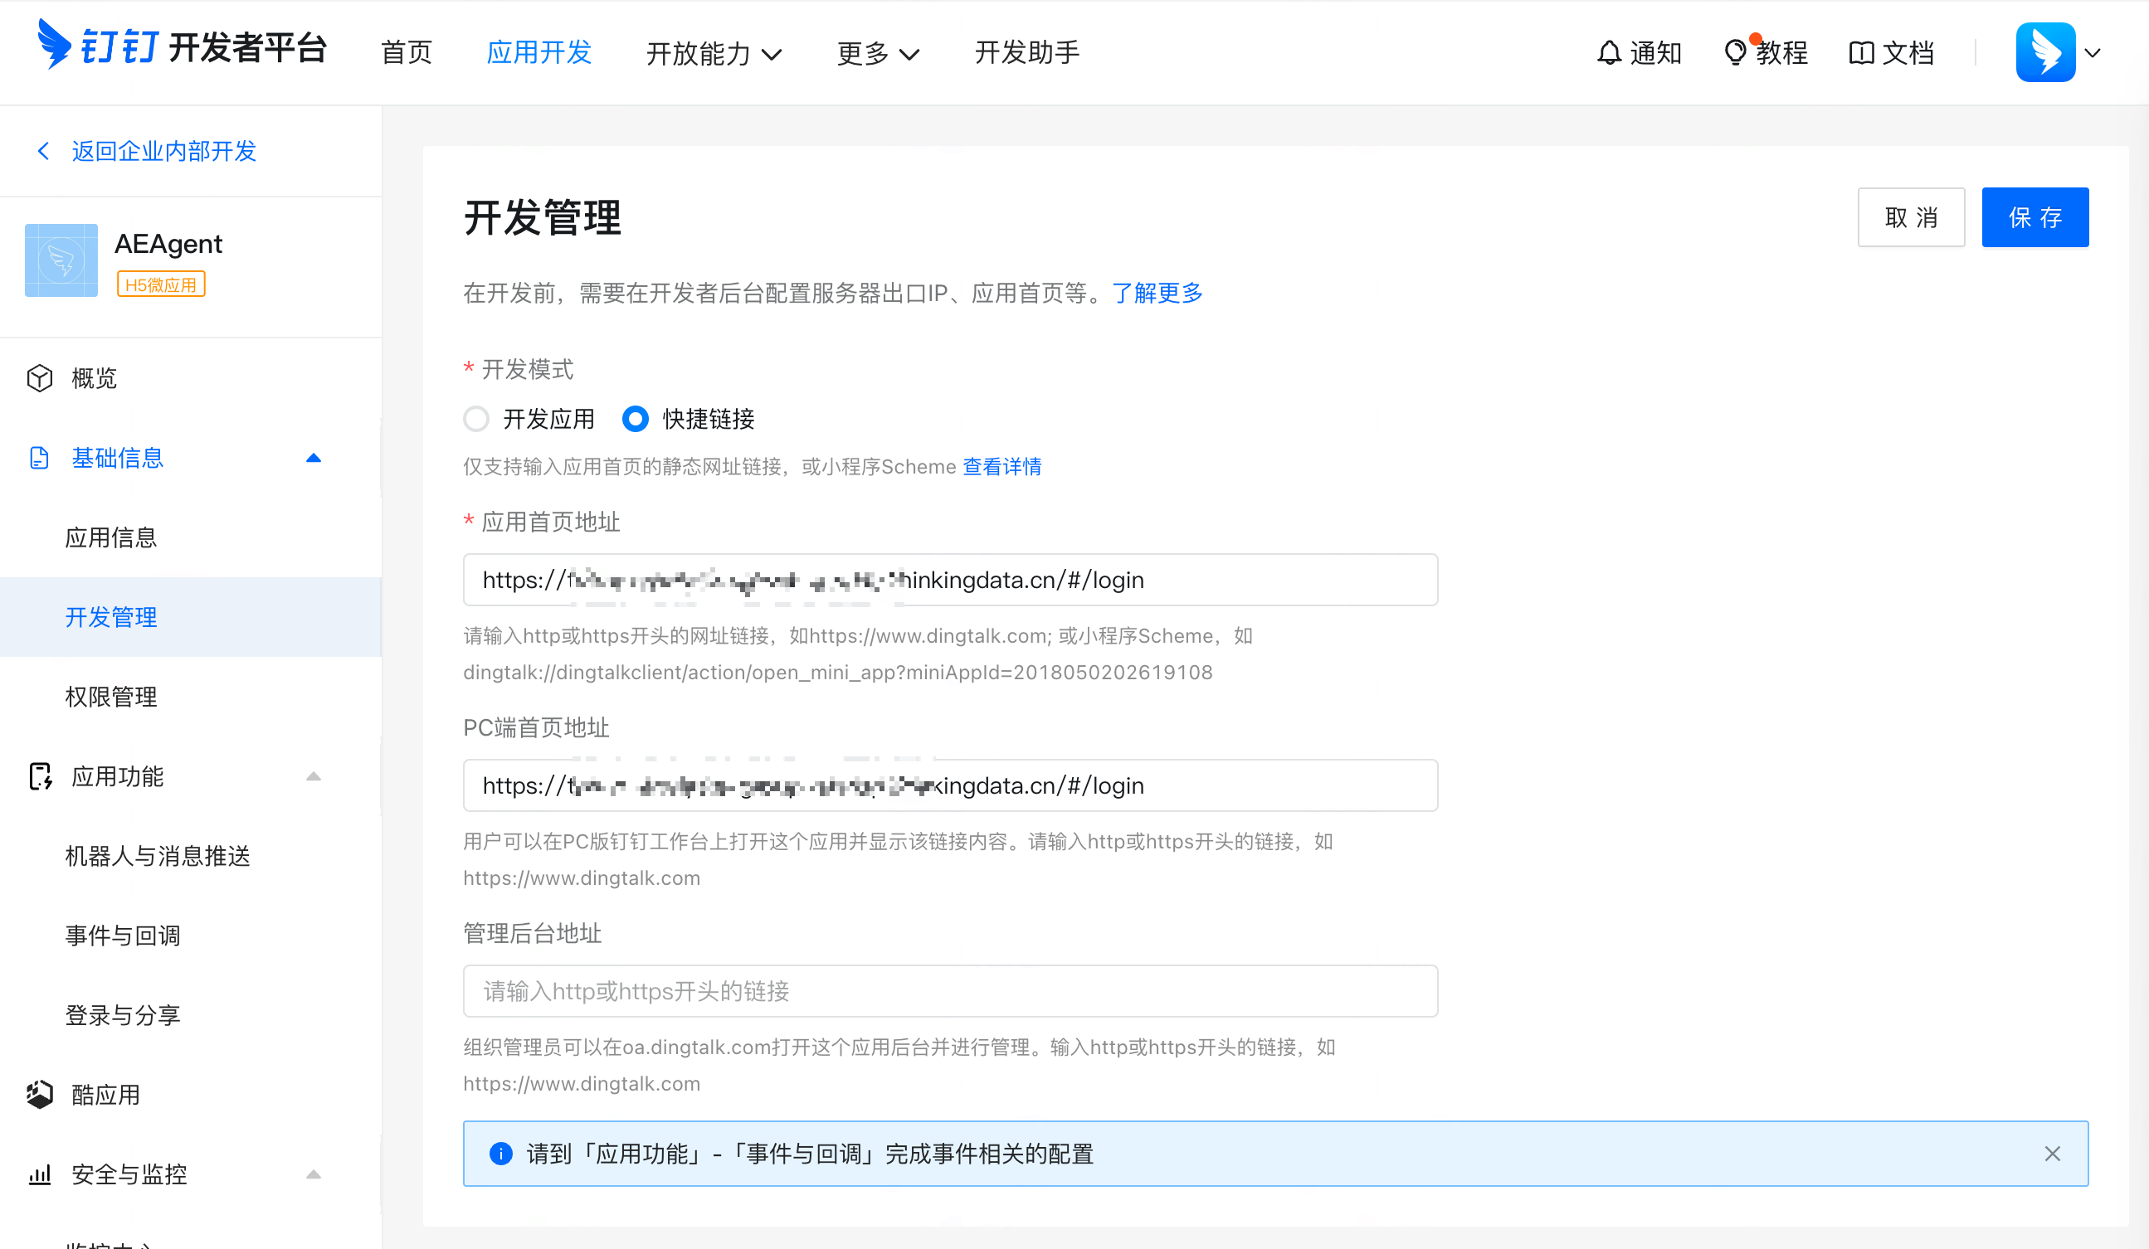Image resolution: width=2149 pixels, height=1249 pixels.
Task: Go to 应用开发 in top navigation
Action: [539, 53]
